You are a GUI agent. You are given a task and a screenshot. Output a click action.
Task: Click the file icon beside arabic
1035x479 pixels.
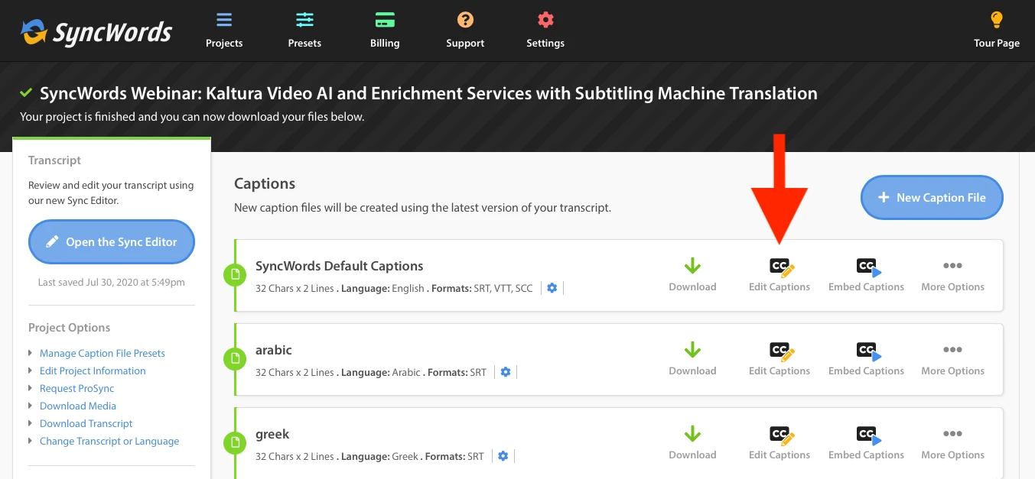click(x=235, y=358)
